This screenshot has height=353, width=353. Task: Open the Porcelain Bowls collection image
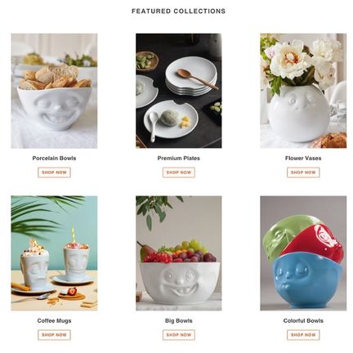pyautogui.click(x=54, y=91)
